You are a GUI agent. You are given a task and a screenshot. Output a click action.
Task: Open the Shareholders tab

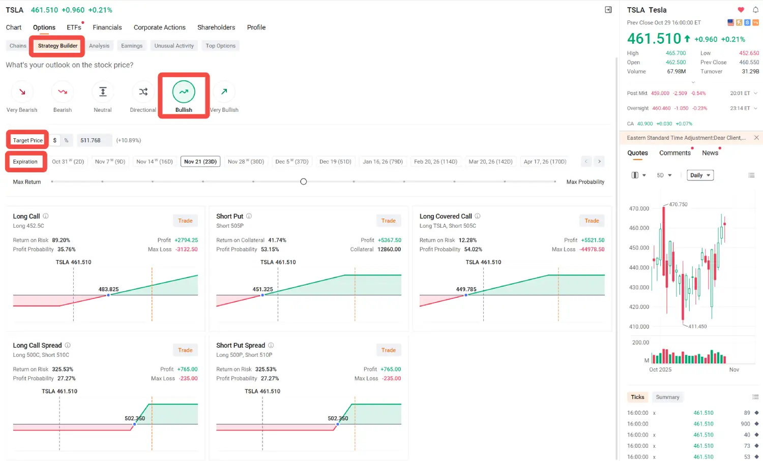pyautogui.click(x=216, y=27)
